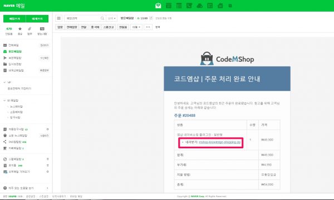The height and width of the screenshot is (200, 334).
Task: Open Drafts (임시보관함) folder
Action: [x=14, y=64]
